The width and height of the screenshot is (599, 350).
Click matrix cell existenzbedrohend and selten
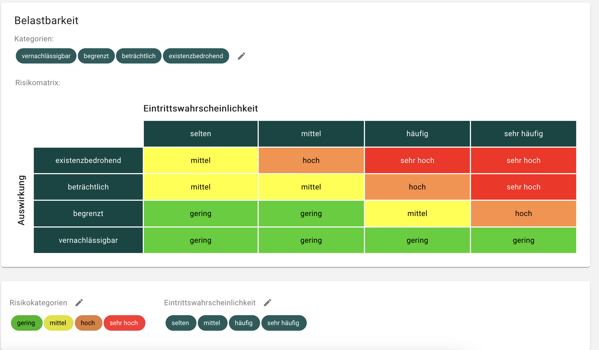(200, 160)
